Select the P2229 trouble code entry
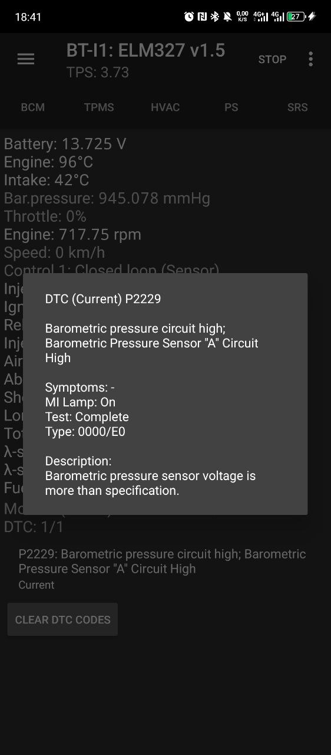The height and width of the screenshot is (755, 331). [163, 569]
